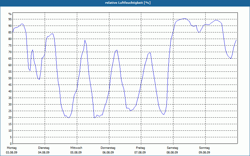Click the y-axis value 50
The height and width of the screenshot is (156, 250).
click(x=10, y=78)
